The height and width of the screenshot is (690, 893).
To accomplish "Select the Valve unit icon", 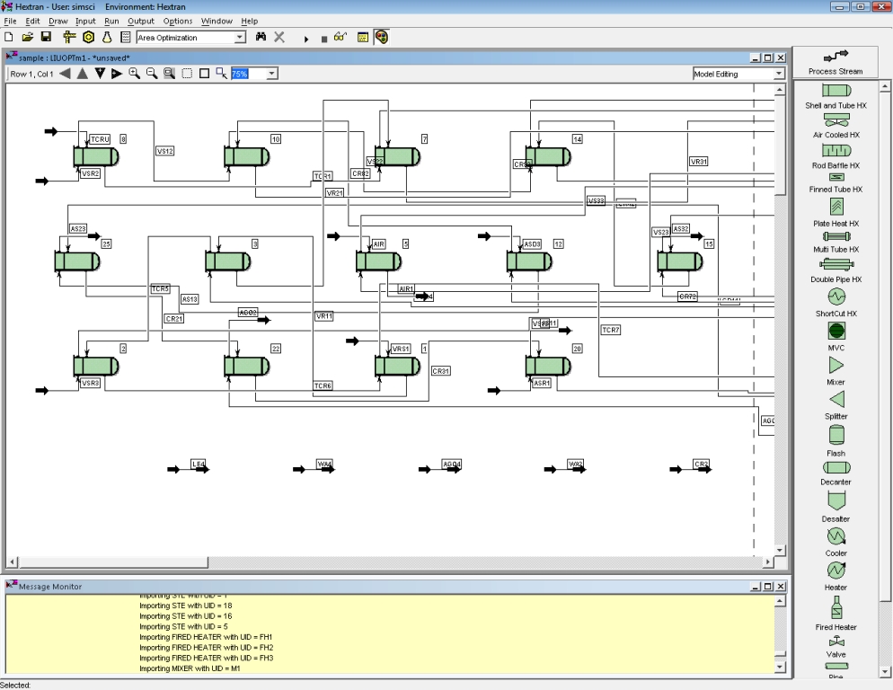I will pos(836,642).
